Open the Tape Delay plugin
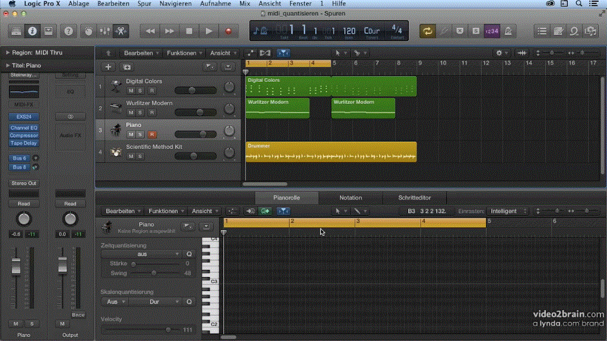The image size is (607, 341). click(24, 143)
